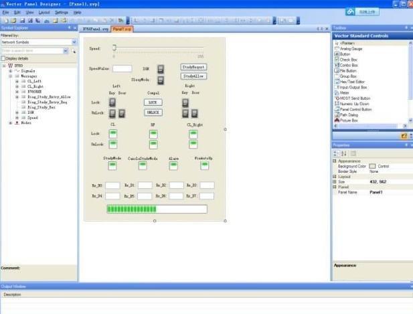The width and height of the screenshot is (413, 314).
Task: Open the Layout menu
Action: pyautogui.click(x=44, y=12)
